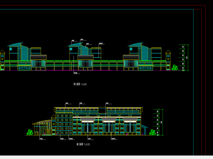Select the tree left of the five-story building
The width and height of the screenshot is (213, 159).
30,132
